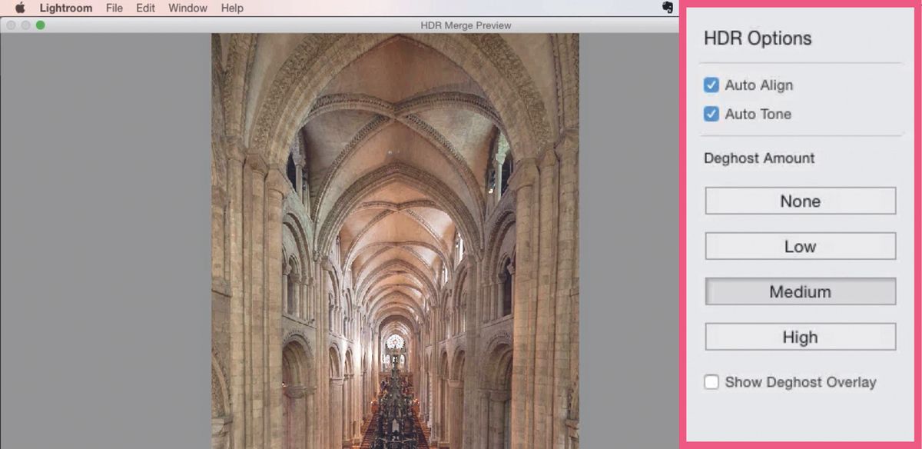Image resolution: width=922 pixels, height=449 pixels.
Task: Open the Window menu
Action: (x=187, y=8)
